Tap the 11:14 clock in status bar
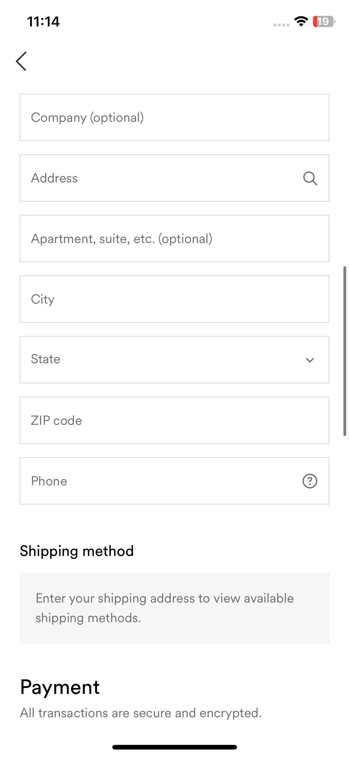349x757 pixels. tap(43, 22)
